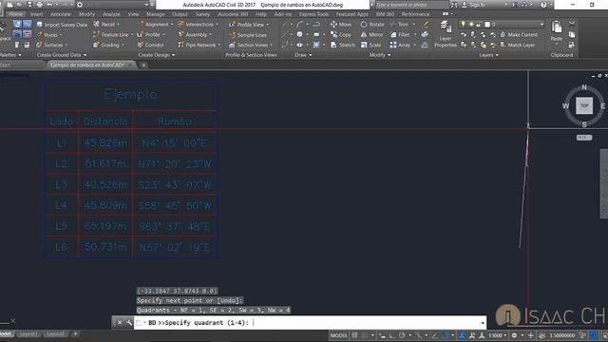608x342 pixels.
Task: Select the Copy tool
Action: tap(341, 34)
